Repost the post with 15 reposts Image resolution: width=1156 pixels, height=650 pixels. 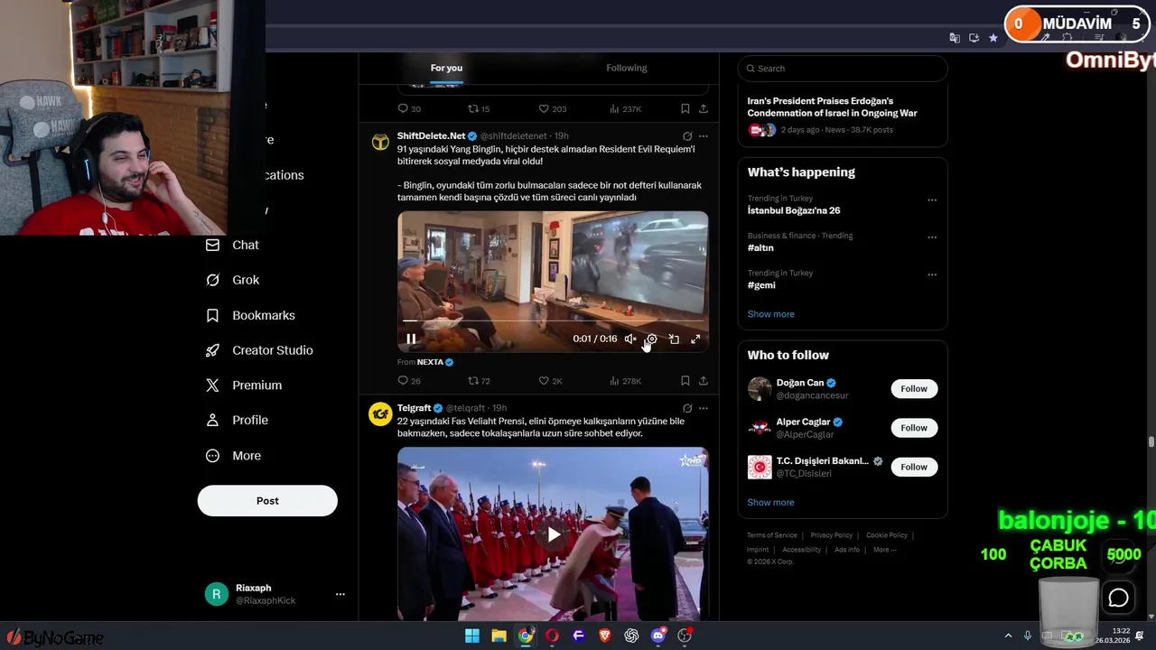tap(479, 109)
